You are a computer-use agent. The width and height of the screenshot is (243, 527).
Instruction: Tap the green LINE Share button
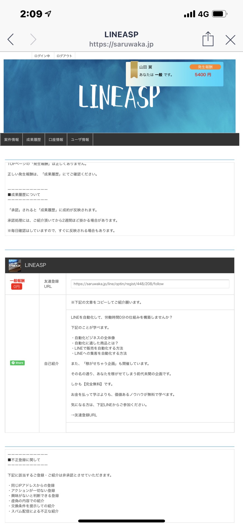[x=17, y=363]
